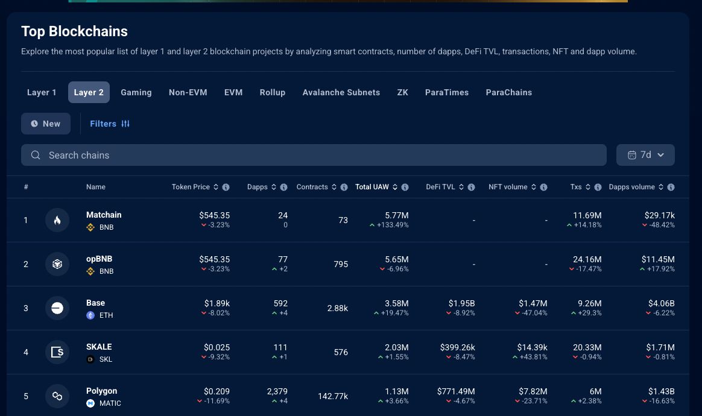Switch to the Layer 1 tab
Screen dimensions: 702x416
click(42, 92)
